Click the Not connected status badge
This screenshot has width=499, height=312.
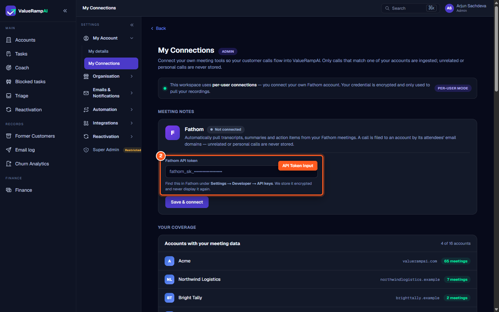226,129
